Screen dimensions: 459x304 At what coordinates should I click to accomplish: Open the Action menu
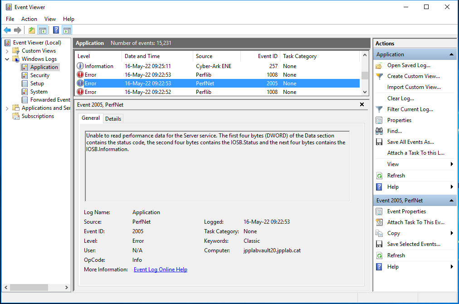coord(29,19)
